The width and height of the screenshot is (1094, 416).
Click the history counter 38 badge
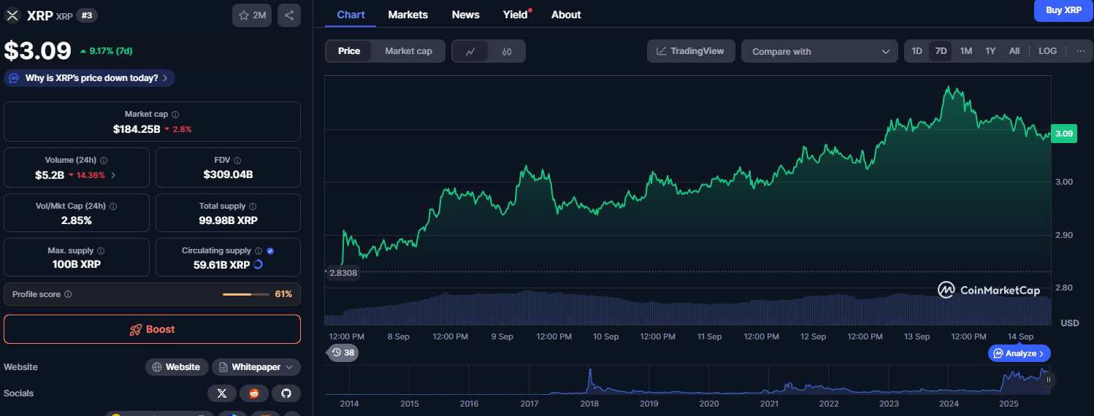coord(343,353)
